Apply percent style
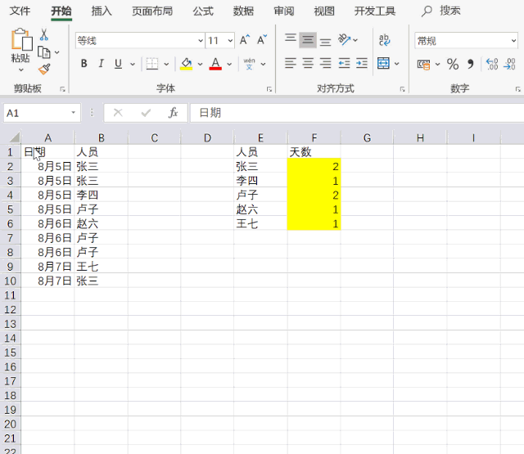Image resolution: width=524 pixels, height=454 pixels. pos(453,64)
